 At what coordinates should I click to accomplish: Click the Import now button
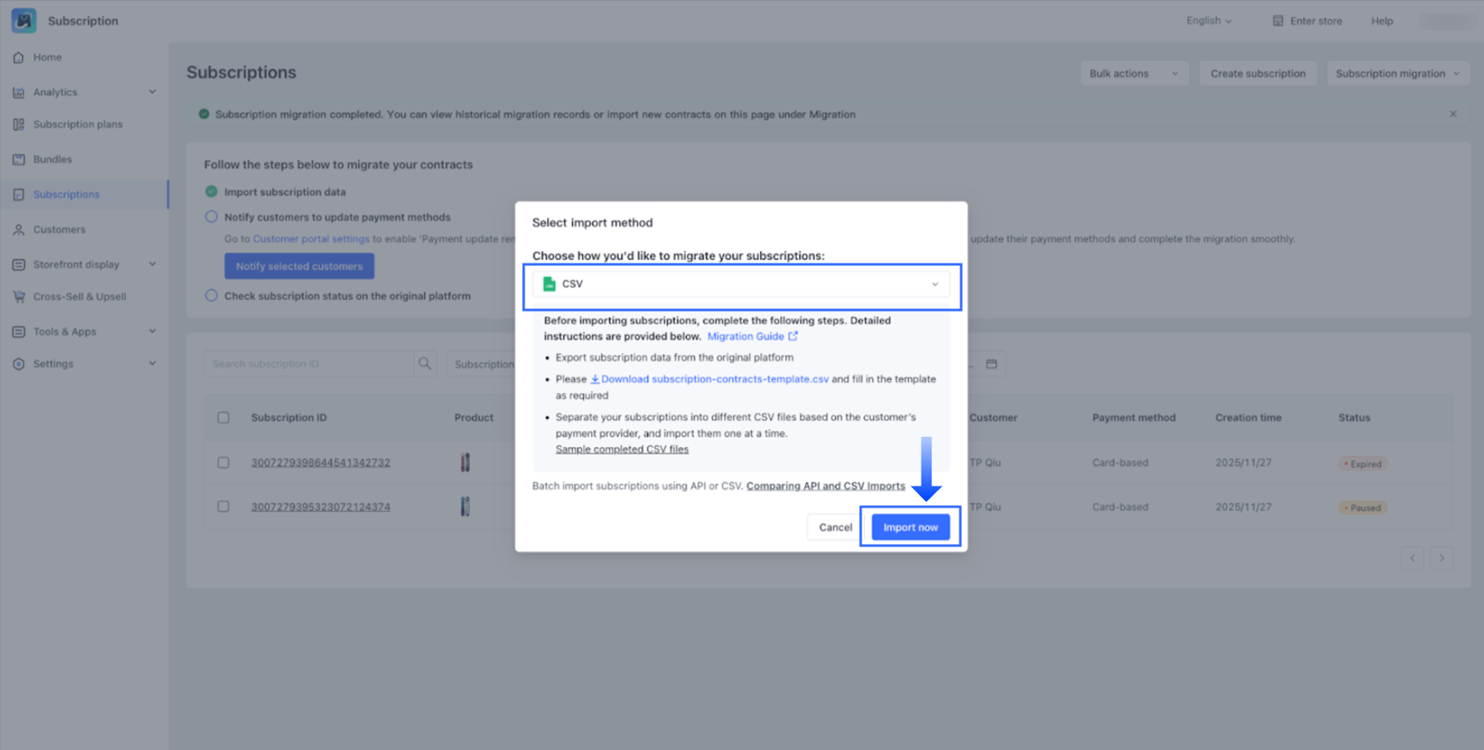pyautogui.click(x=910, y=527)
